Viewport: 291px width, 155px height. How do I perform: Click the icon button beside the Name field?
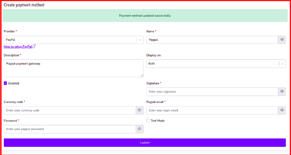pos(282,40)
